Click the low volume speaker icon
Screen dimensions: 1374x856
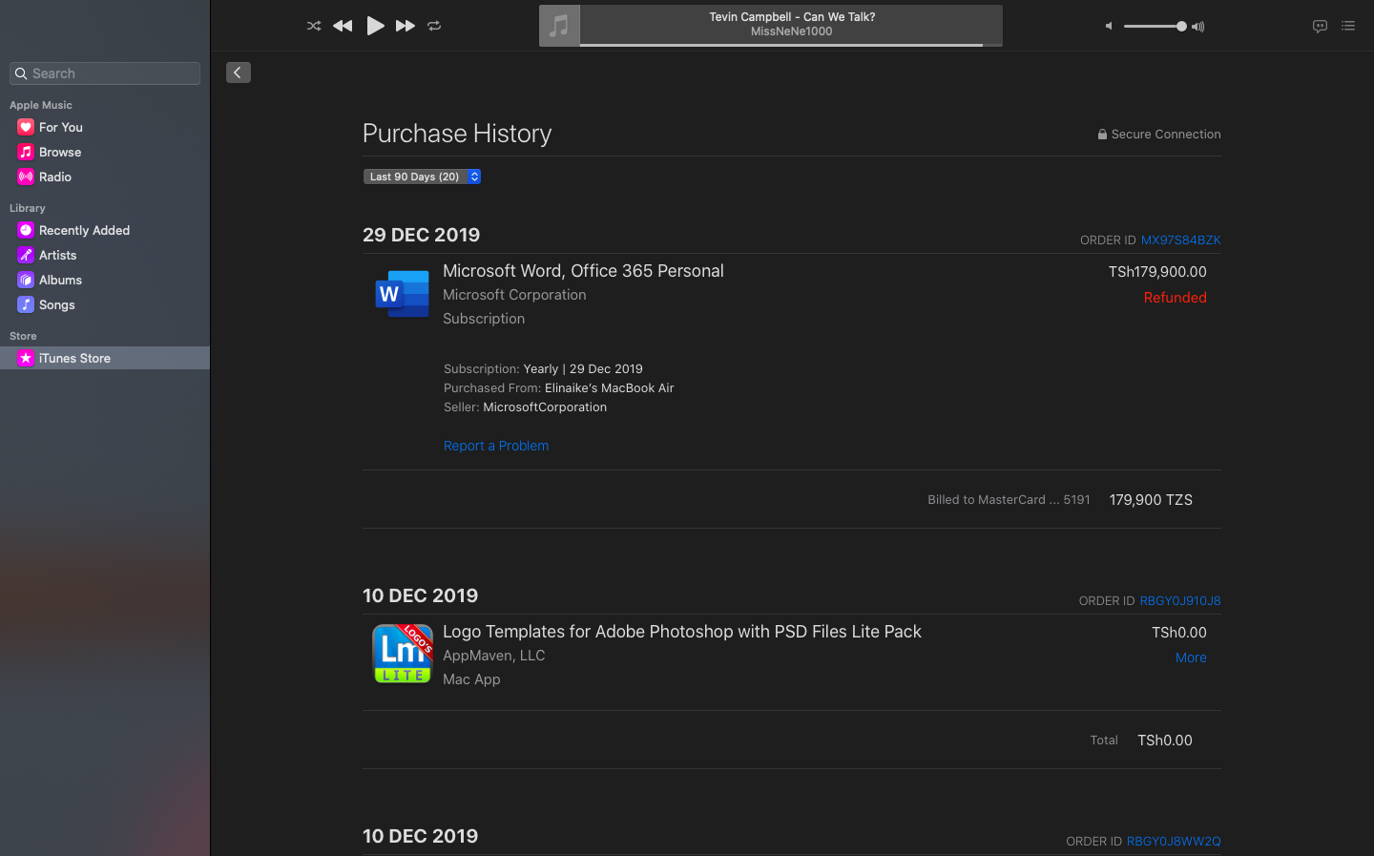(1109, 27)
